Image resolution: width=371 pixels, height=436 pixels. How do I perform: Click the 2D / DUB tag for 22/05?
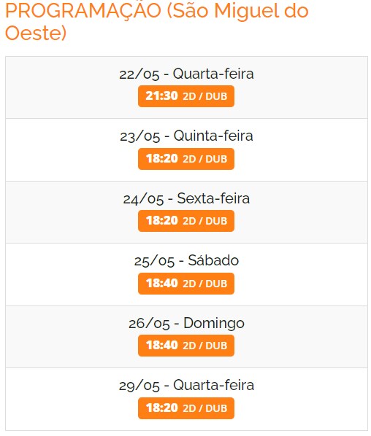[204, 96]
